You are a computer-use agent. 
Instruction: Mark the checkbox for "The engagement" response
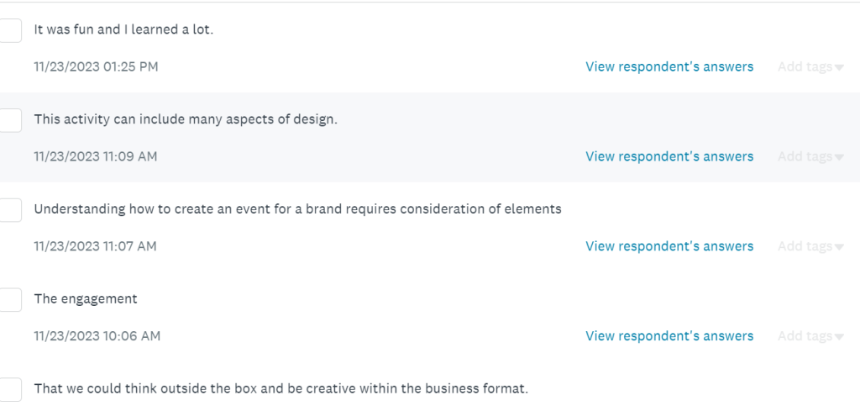pos(10,299)
